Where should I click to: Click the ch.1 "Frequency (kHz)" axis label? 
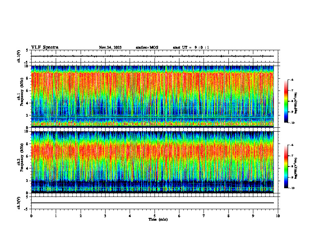click(22, 92)
